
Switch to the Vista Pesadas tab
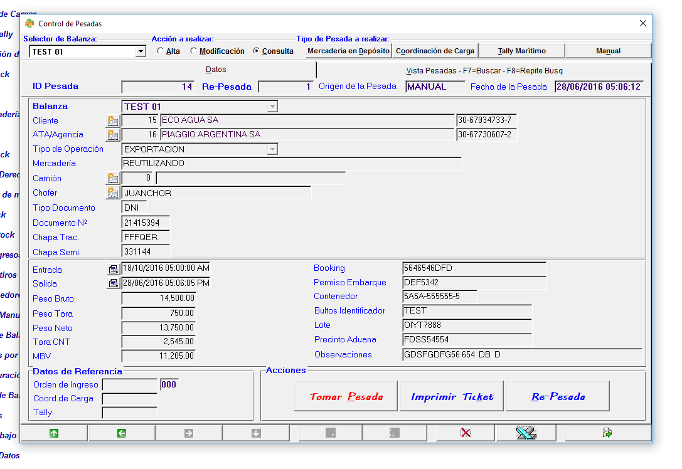484,71
